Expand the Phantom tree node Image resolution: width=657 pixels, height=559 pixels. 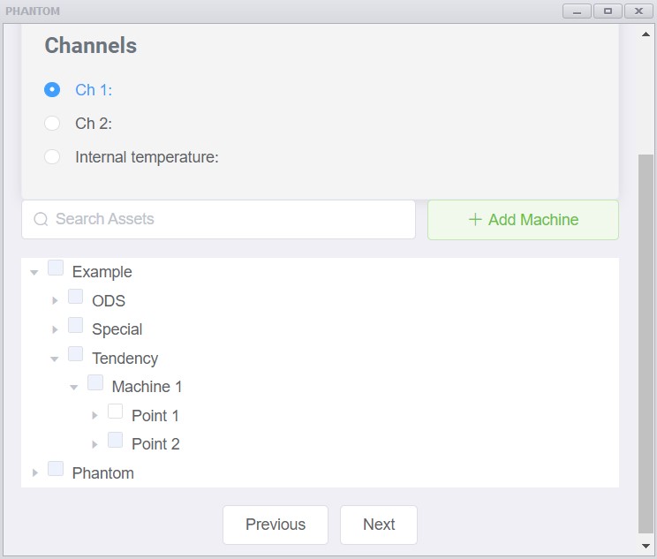coord(34,473)
